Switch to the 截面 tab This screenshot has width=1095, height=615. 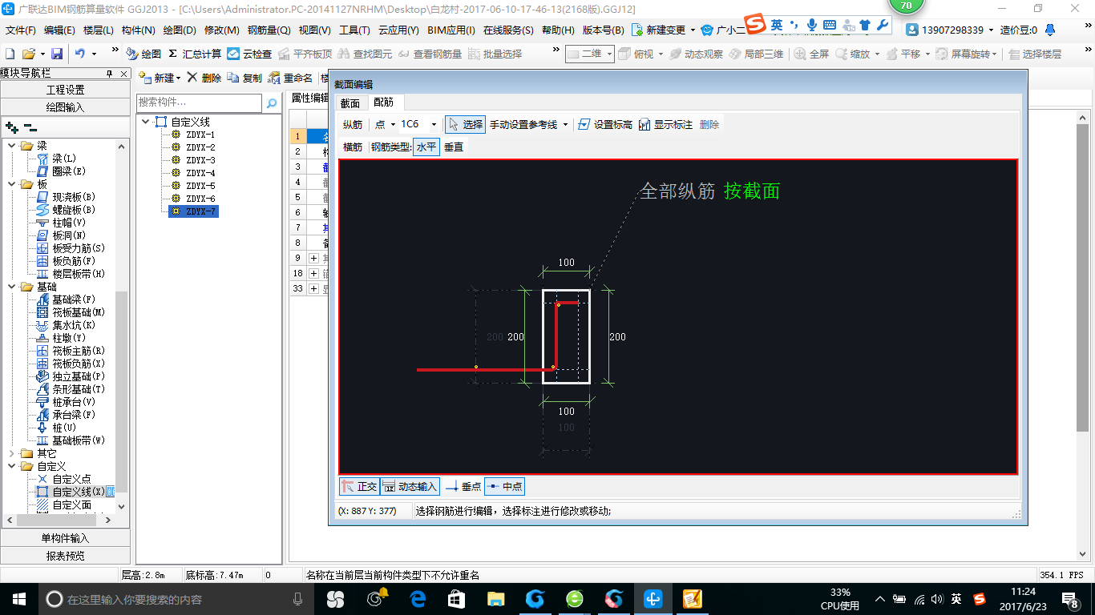click(350, 102)
